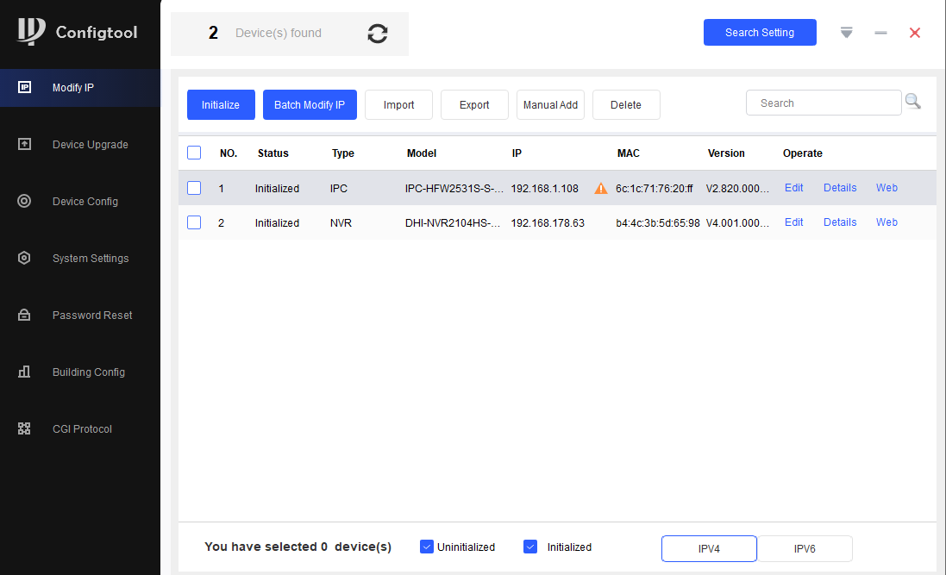Image resolution: width=946 pixels, height=575 pixels.
Task: Click the System Settings hexagon icon
Action: 24,258
